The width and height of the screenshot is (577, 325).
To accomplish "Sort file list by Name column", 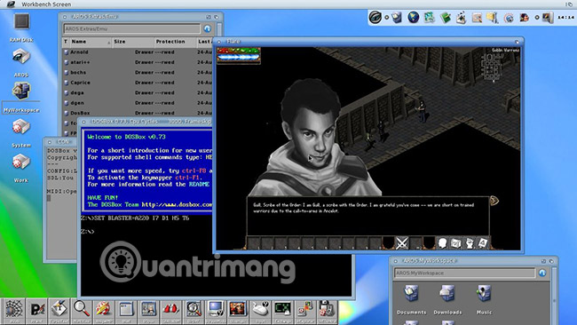I will [x=91, y=42].
